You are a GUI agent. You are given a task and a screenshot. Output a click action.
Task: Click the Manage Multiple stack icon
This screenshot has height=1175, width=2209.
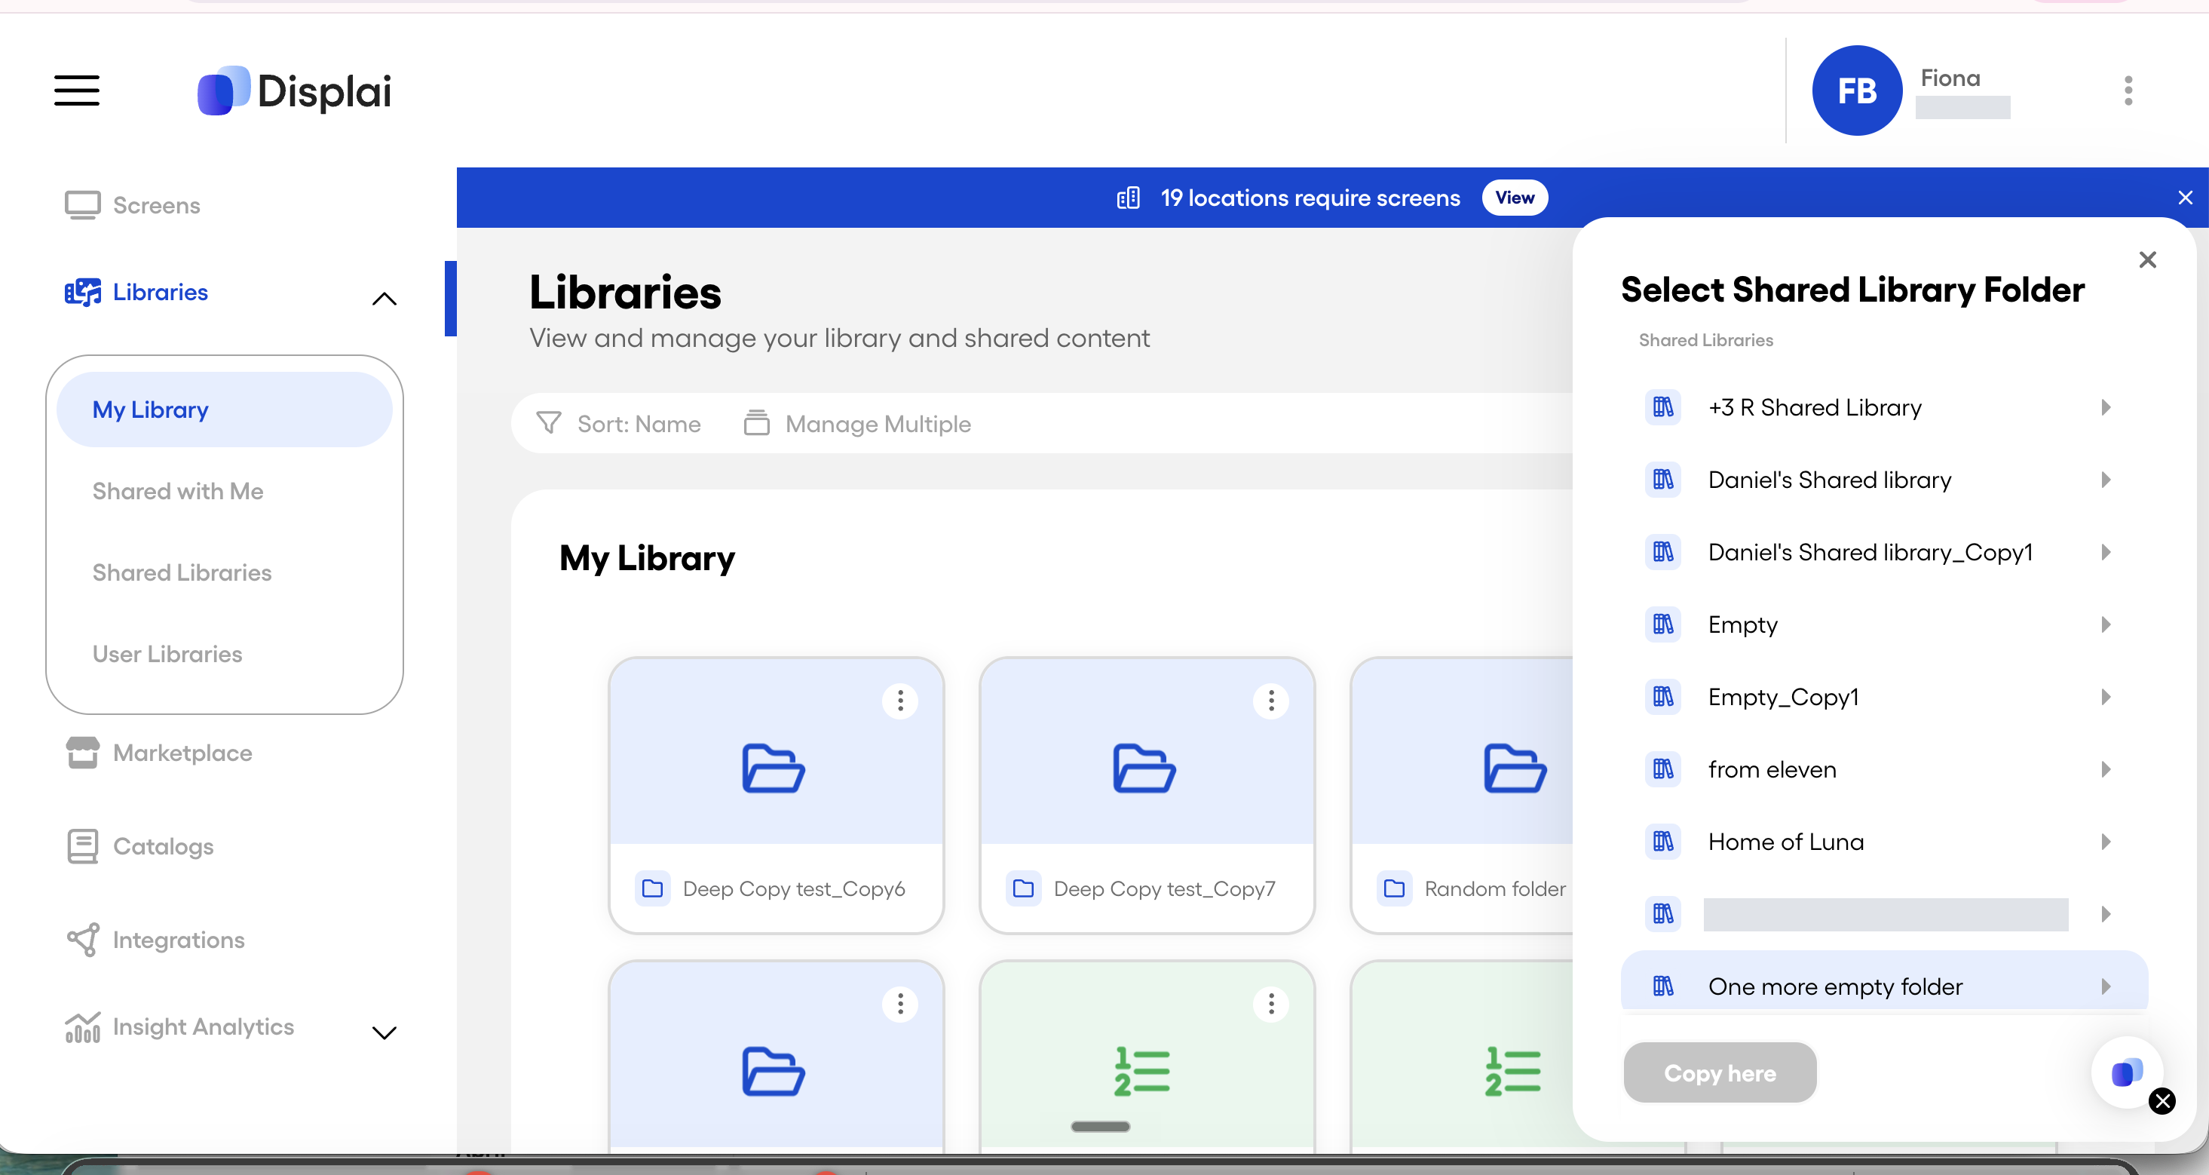[755, 423]
